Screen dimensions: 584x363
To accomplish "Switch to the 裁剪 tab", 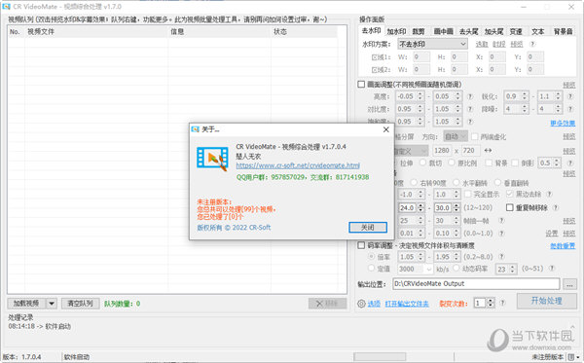I will click(419, 32).
